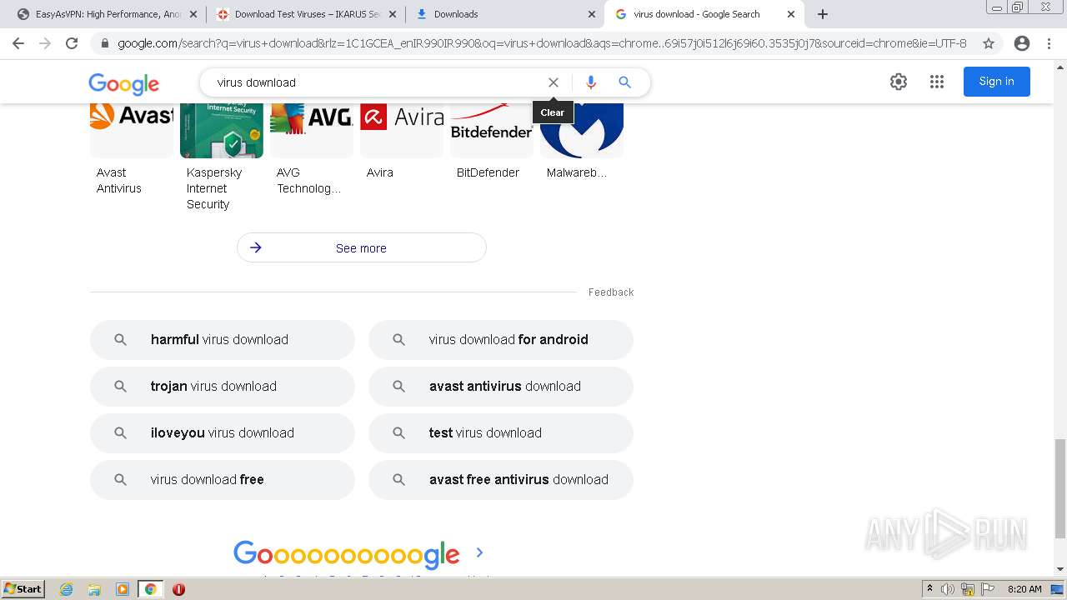The width and height of the screenshot is (1067, 600).
Task: Select the Chrome taskbar button
Action: tap(151, 589)
